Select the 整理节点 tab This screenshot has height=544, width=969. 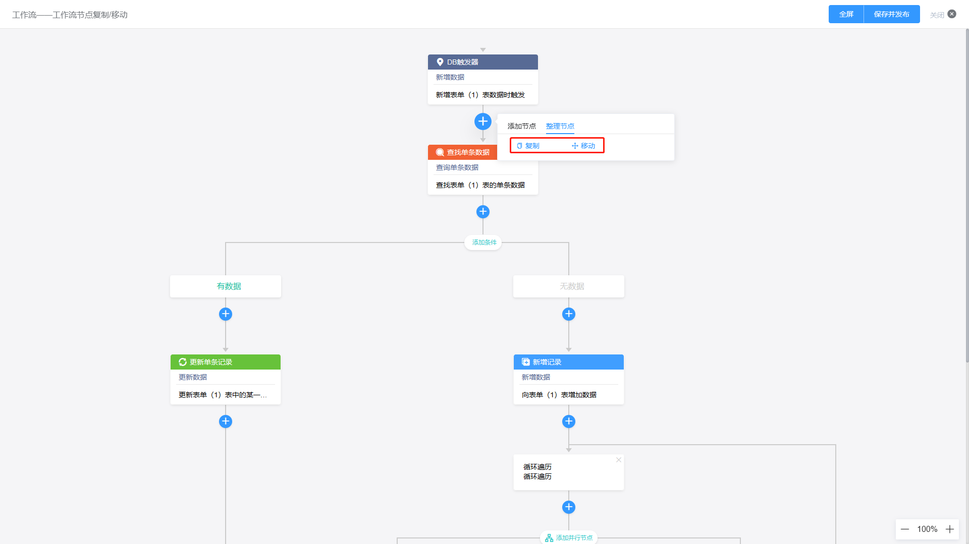tap(560, 126)
